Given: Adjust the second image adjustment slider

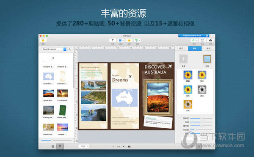Looking at the screenshot, I should point(201,122).
